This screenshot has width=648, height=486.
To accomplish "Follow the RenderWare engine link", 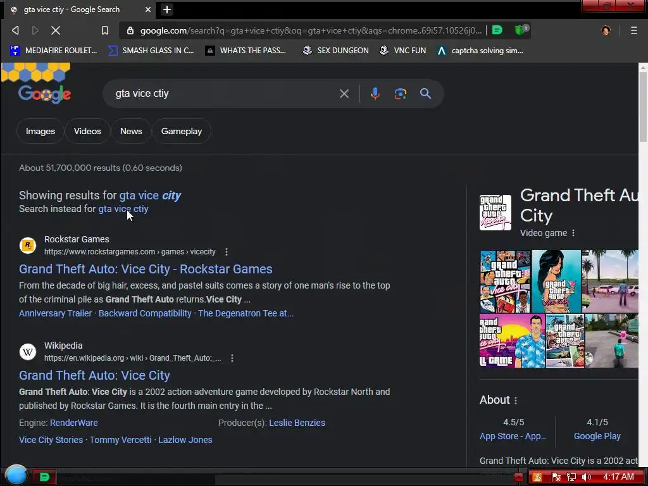I will (x=74, y=423).
